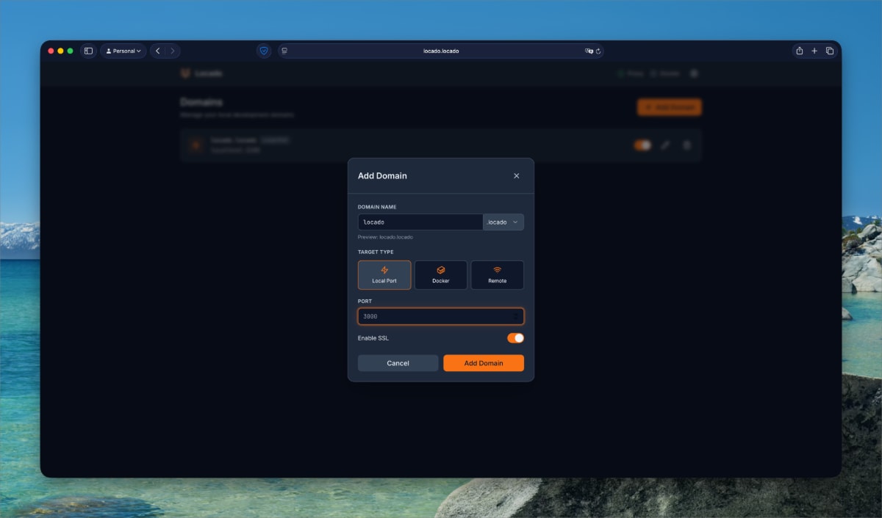
Task: Click the shield icon in the browser toolbar
Action: tap(263, 51)
